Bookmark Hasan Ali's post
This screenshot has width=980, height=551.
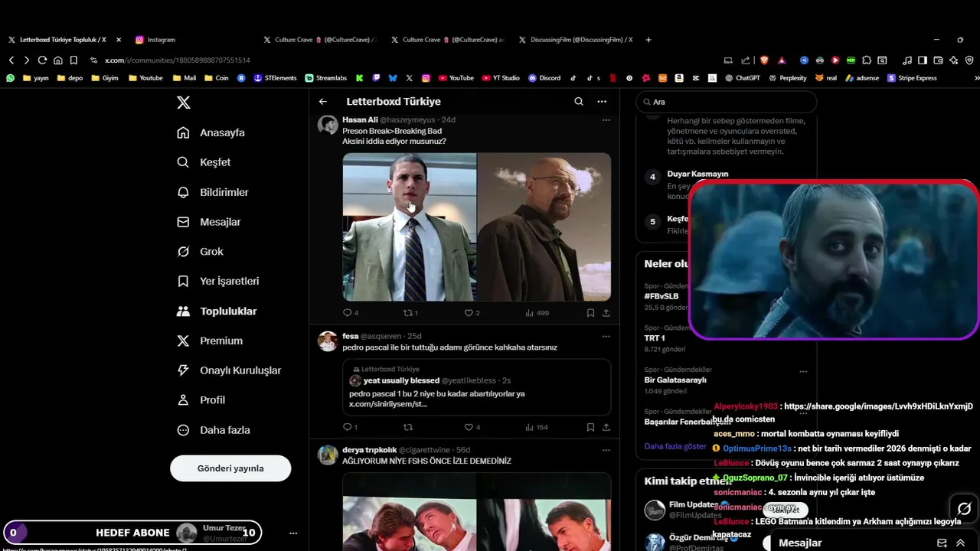(590, 313)
